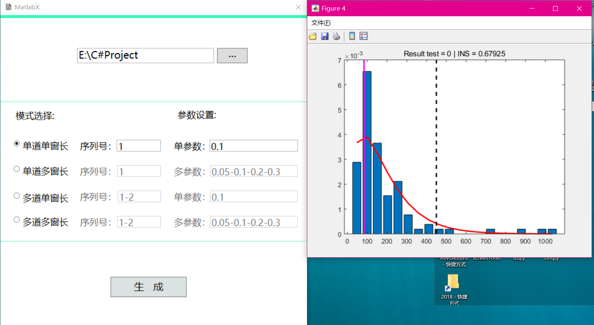Click the path field showing E:\C#Project
This screenshot has width=594, height=325.
pos(145,55)
